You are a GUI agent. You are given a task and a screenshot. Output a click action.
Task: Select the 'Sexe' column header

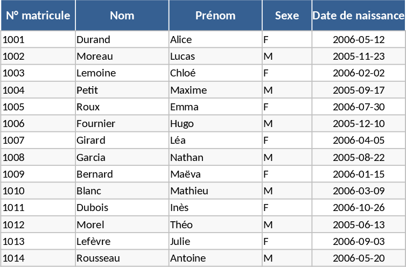coord(287,16)
